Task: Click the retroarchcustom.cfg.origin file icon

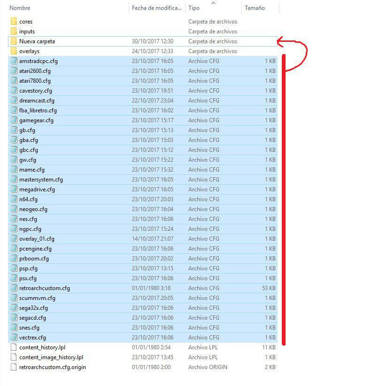Action: [x=14, y=367]
